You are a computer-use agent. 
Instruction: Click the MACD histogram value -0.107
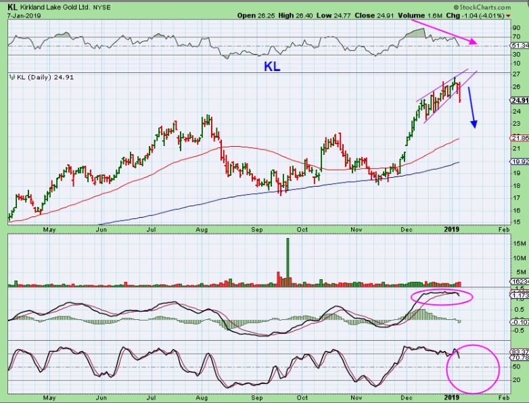(x=520, y=323)
